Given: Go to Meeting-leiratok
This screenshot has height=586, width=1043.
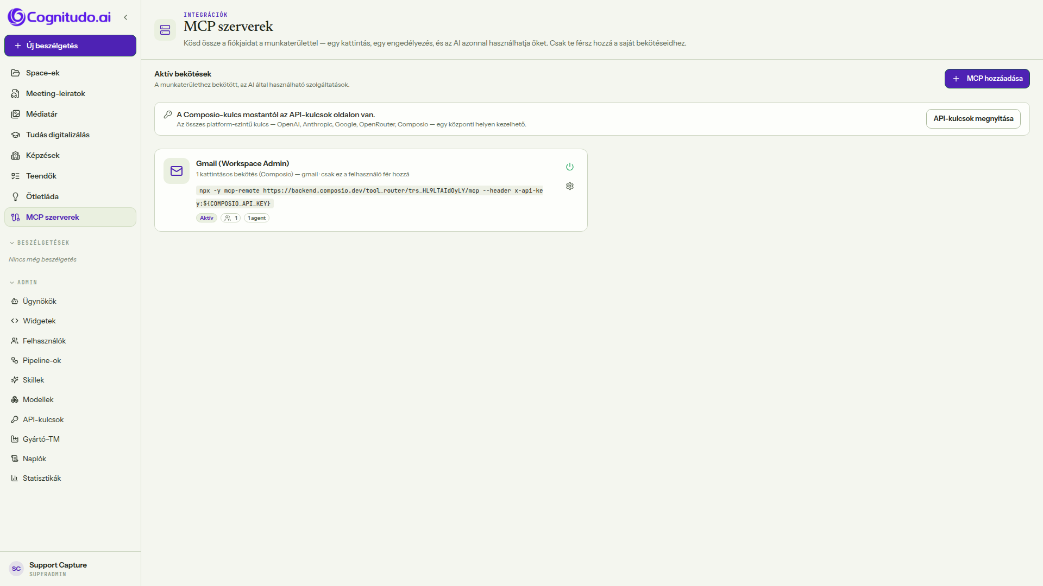Looking at the screenshot, I should point(70,93).
